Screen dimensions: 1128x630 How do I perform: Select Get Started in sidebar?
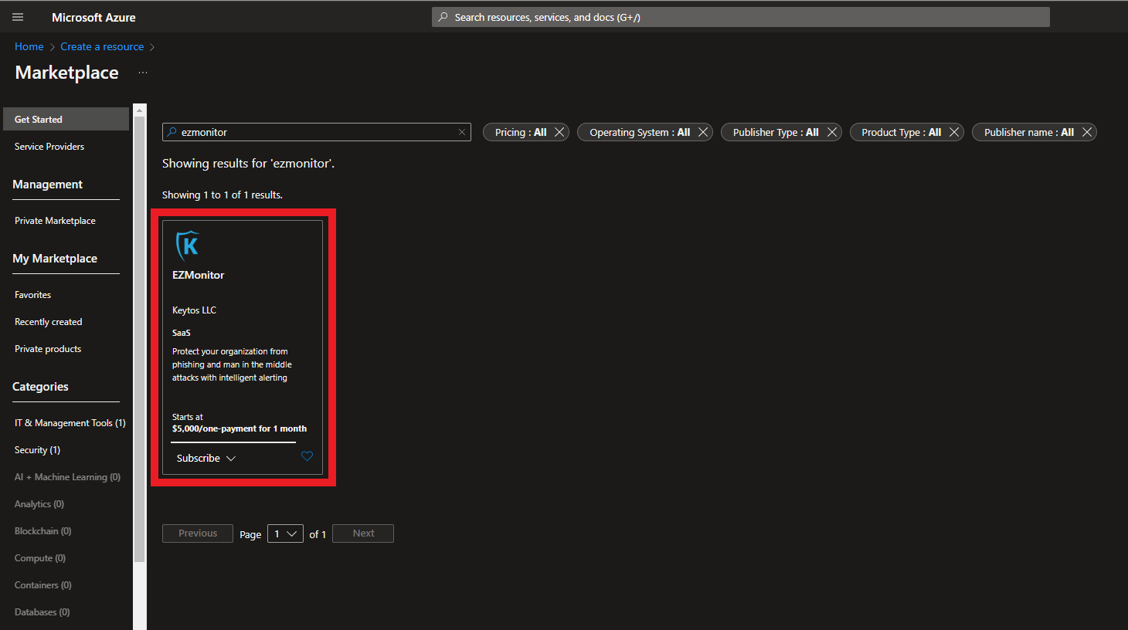click(66, 119)
